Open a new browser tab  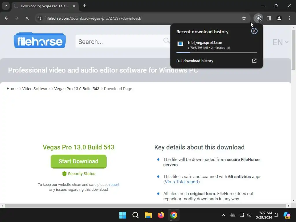point(84,6)
